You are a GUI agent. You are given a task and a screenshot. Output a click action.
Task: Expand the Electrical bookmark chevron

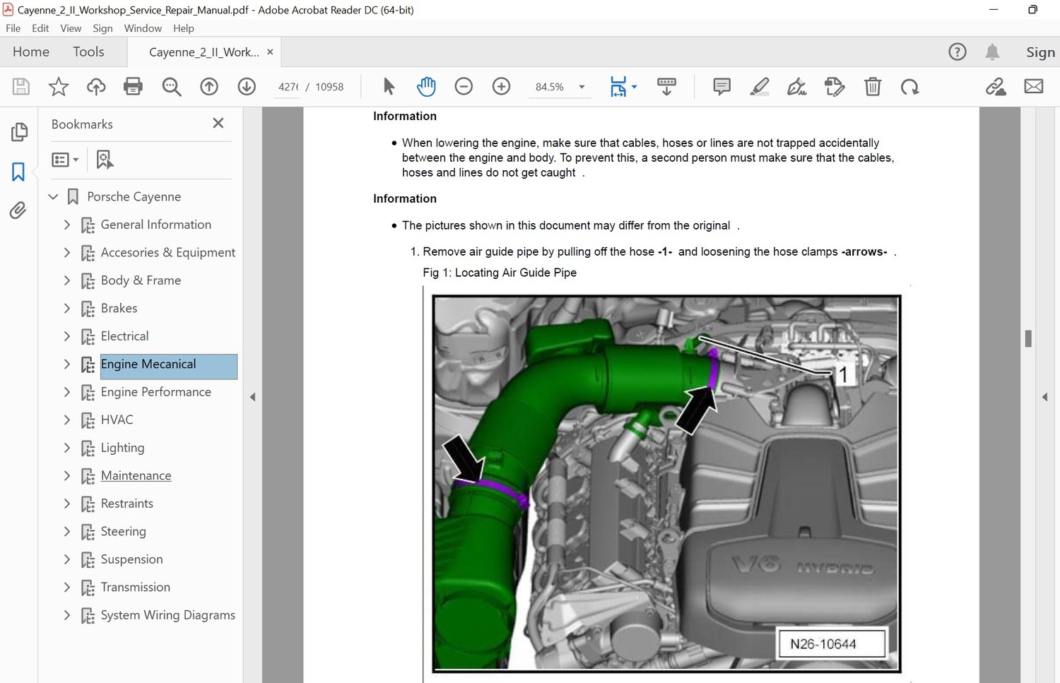pyautogui.click(x=67, y=336)
